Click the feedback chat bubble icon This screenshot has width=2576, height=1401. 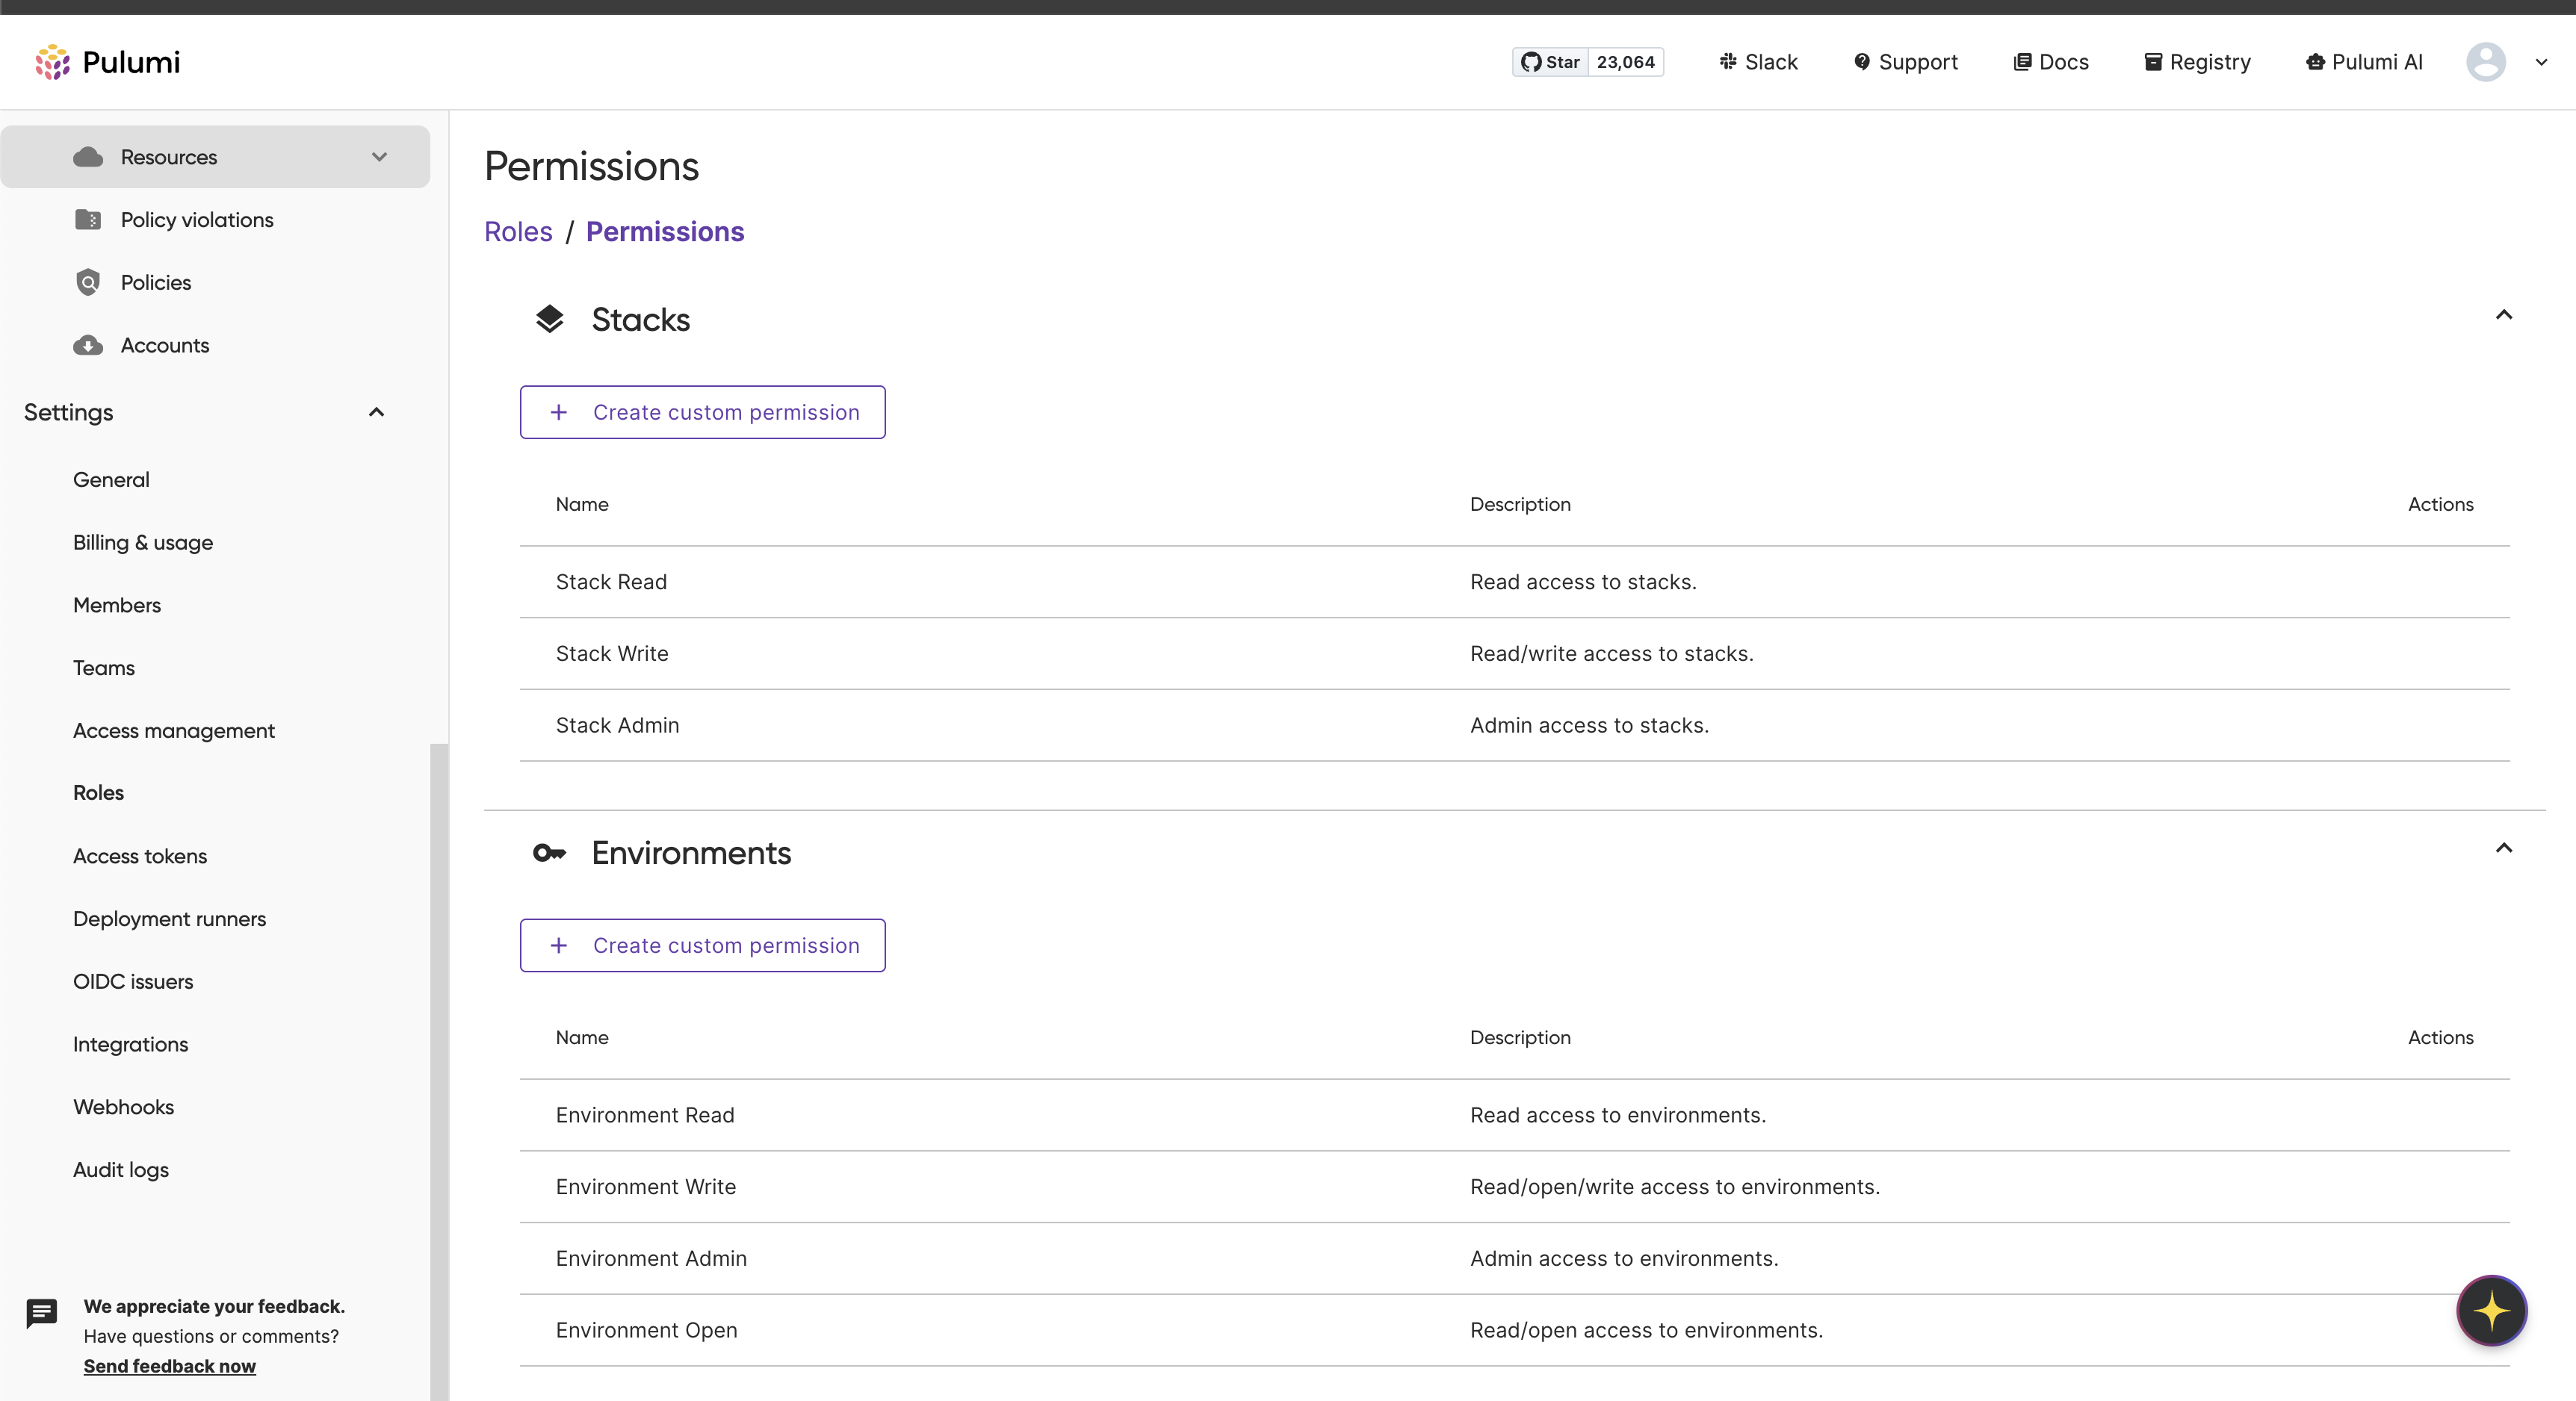click(42, 1312)
